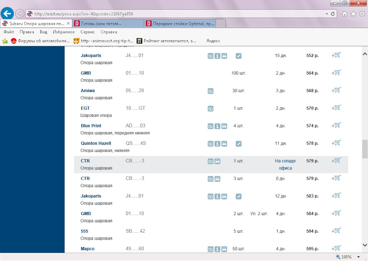The image size is (368, 261).
Task: Toggle checkmark on Jakoparts 552 р. row
Action: point(238,56)
